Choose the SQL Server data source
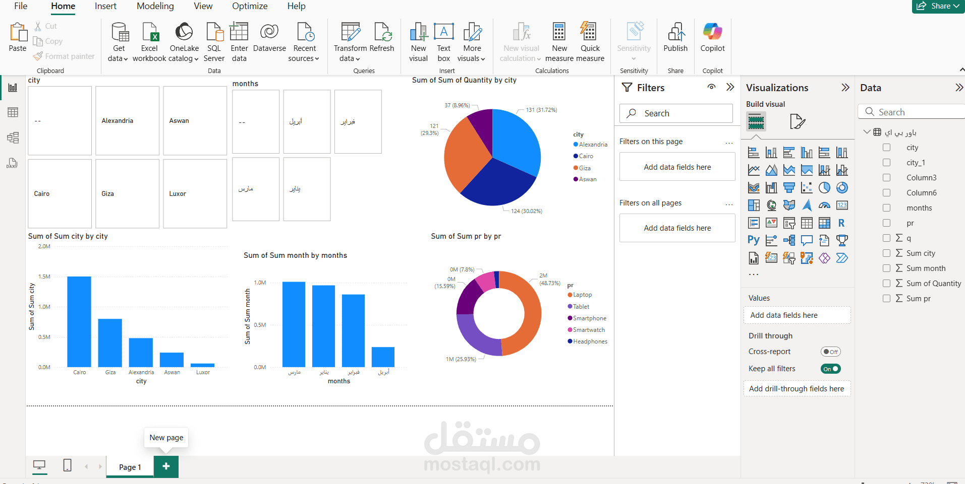Image resolution: width=965 pixels, height=484 pixels. click(x=214, y=42)
